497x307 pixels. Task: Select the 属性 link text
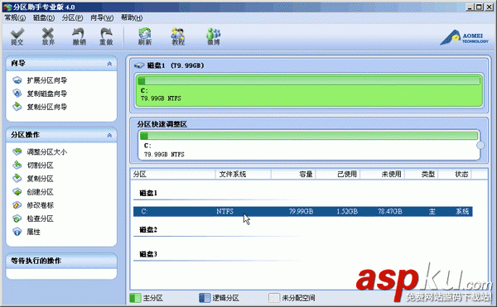pos(33,232)
